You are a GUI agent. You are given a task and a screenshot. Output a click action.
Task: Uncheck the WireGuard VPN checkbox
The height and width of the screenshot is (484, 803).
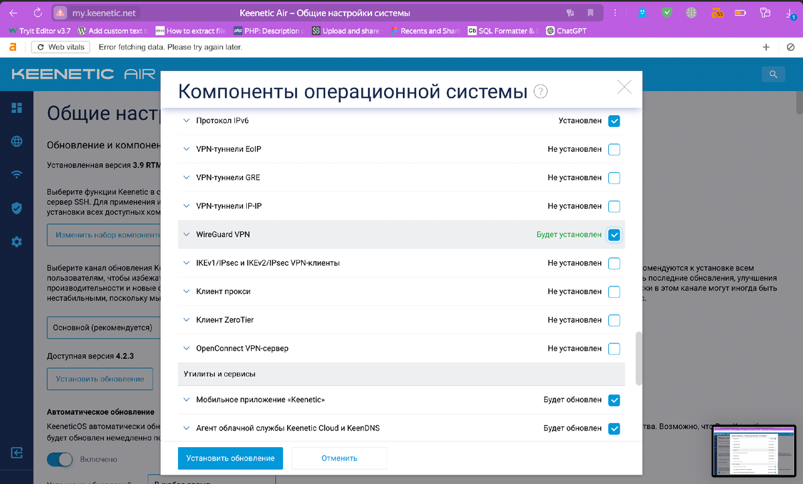click(x=614, y=235)
